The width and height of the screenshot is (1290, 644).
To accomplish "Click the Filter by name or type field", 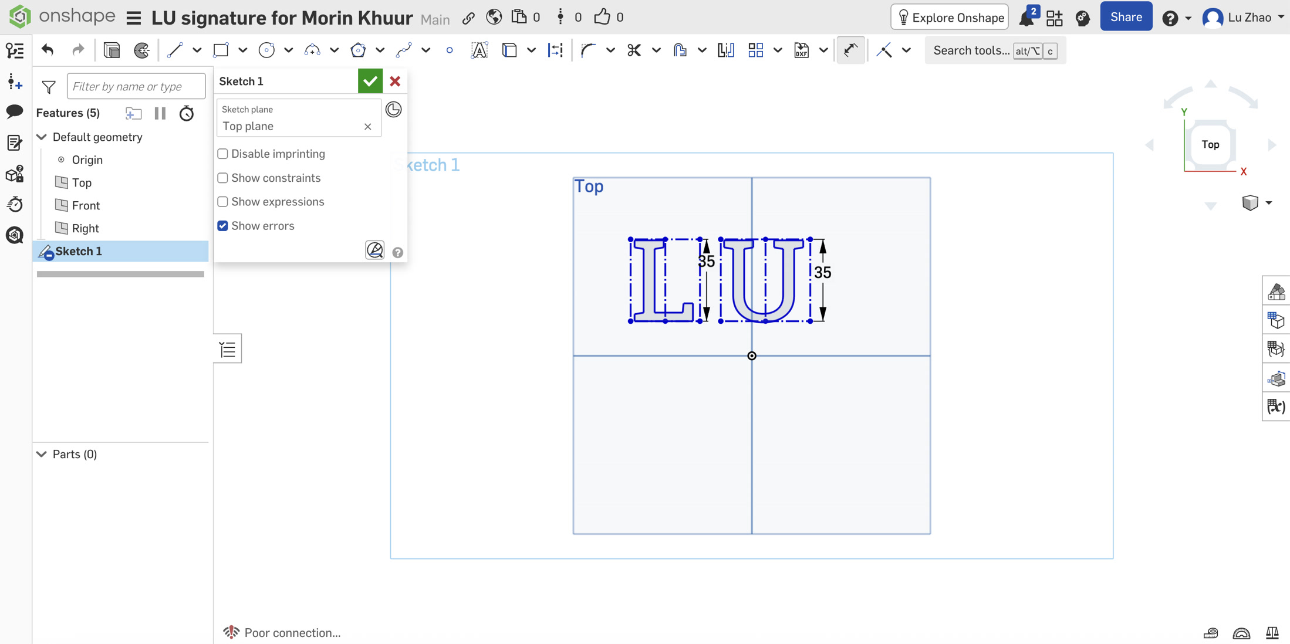I will (x=136, y=86).
